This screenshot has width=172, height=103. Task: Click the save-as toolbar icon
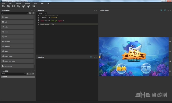pos(19,6)
